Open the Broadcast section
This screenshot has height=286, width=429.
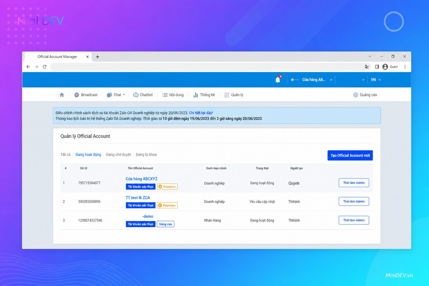tap(86, 95)
